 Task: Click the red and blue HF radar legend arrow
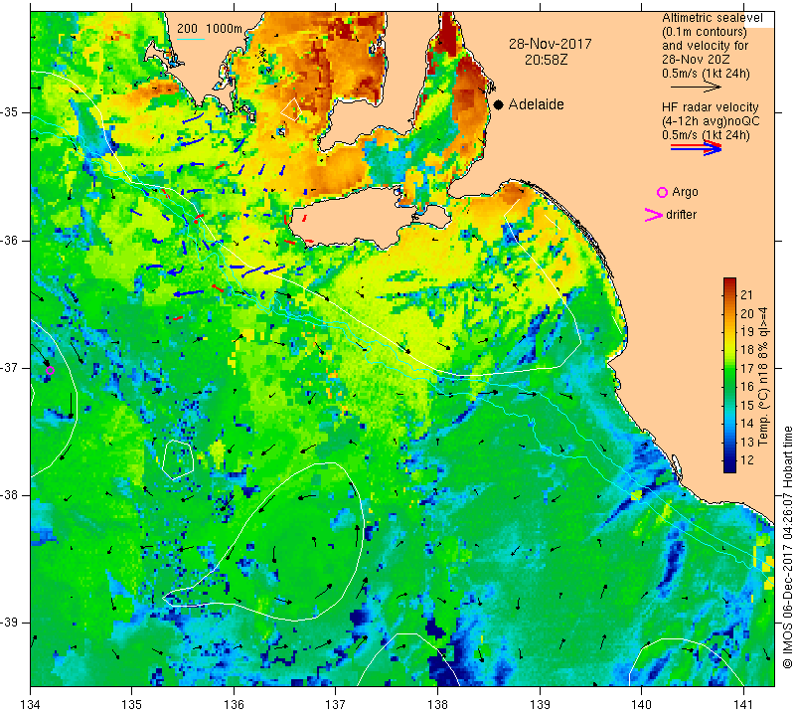tap(696, 148)
